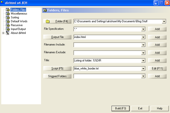Click into the folder path field
The image size is (170, 113).
pyautogui.click(x=118, y=21)
